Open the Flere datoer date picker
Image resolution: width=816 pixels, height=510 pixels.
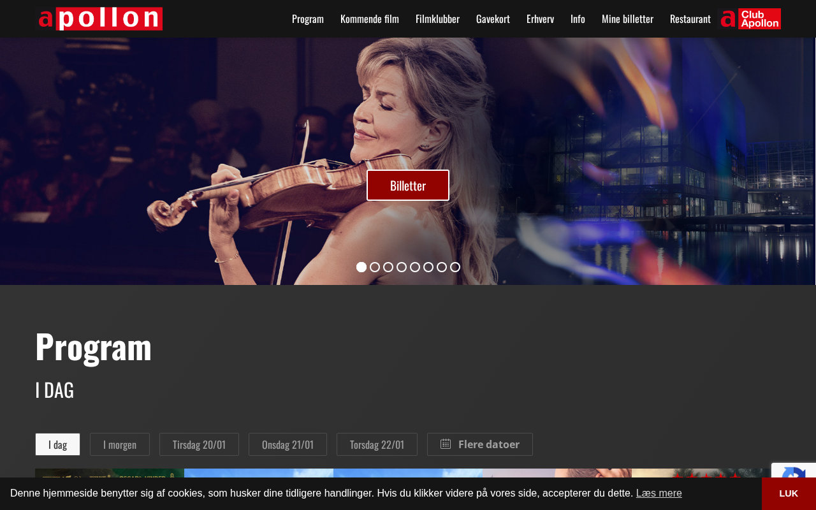pos(480,444)
